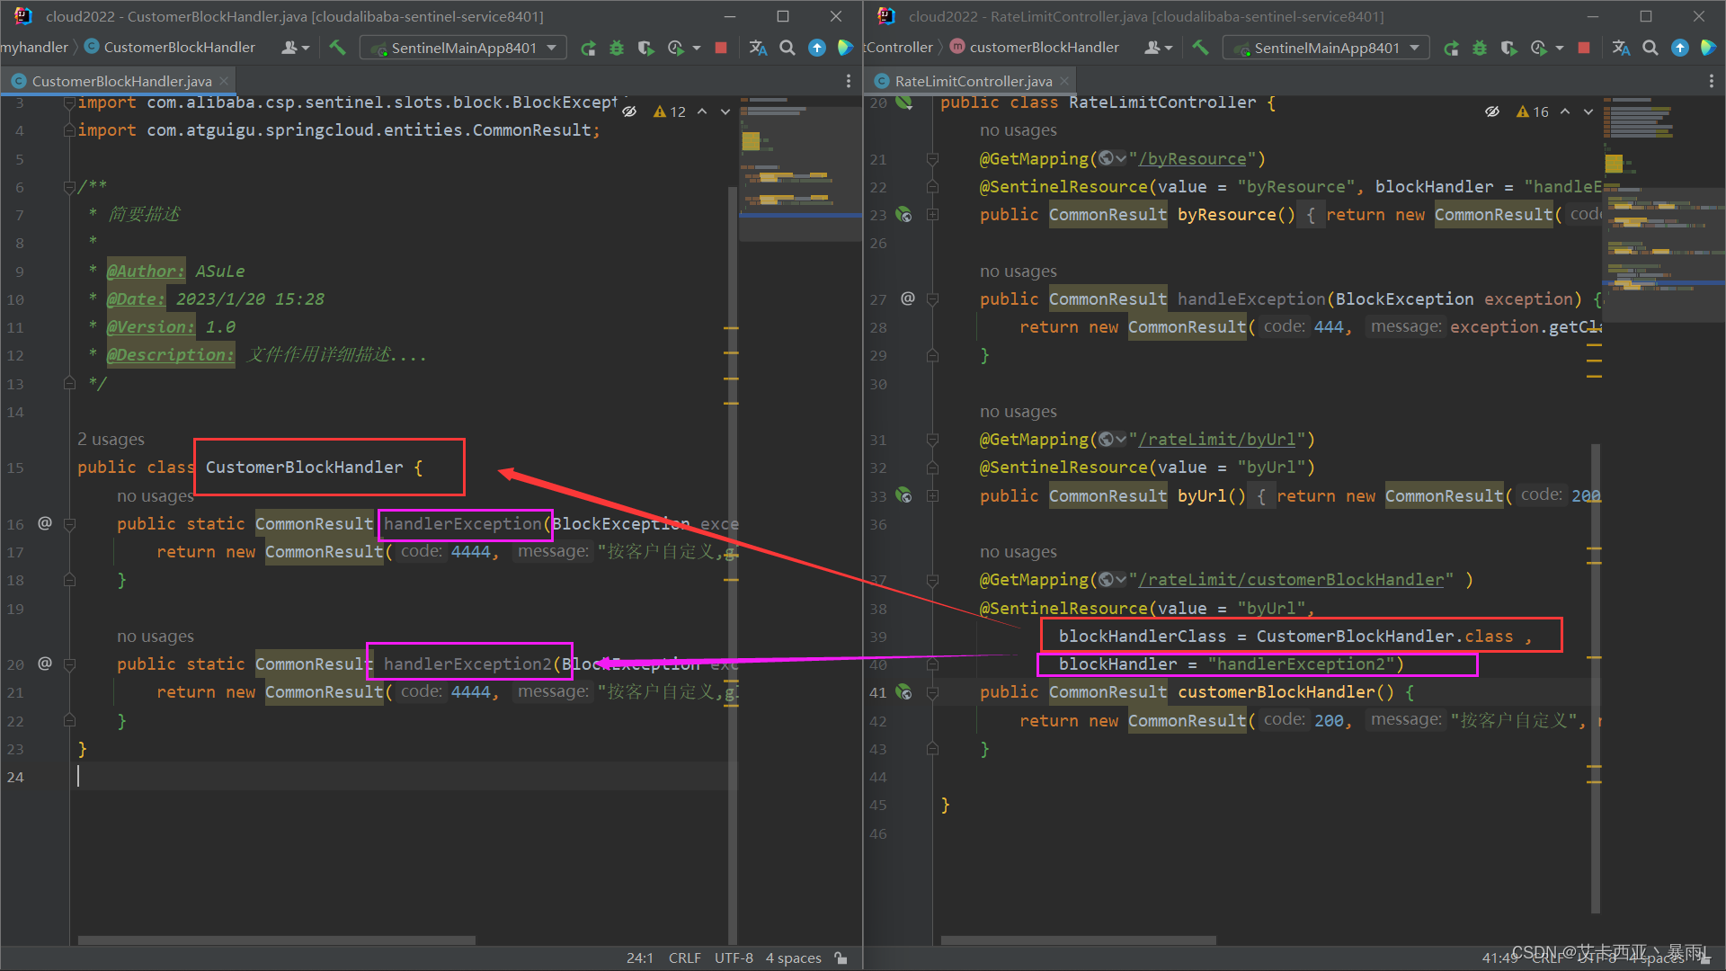Screen dimensions: 1726x971
Task: Close the CustomerBlockHandler.java tab
Action: coord(224,81)
